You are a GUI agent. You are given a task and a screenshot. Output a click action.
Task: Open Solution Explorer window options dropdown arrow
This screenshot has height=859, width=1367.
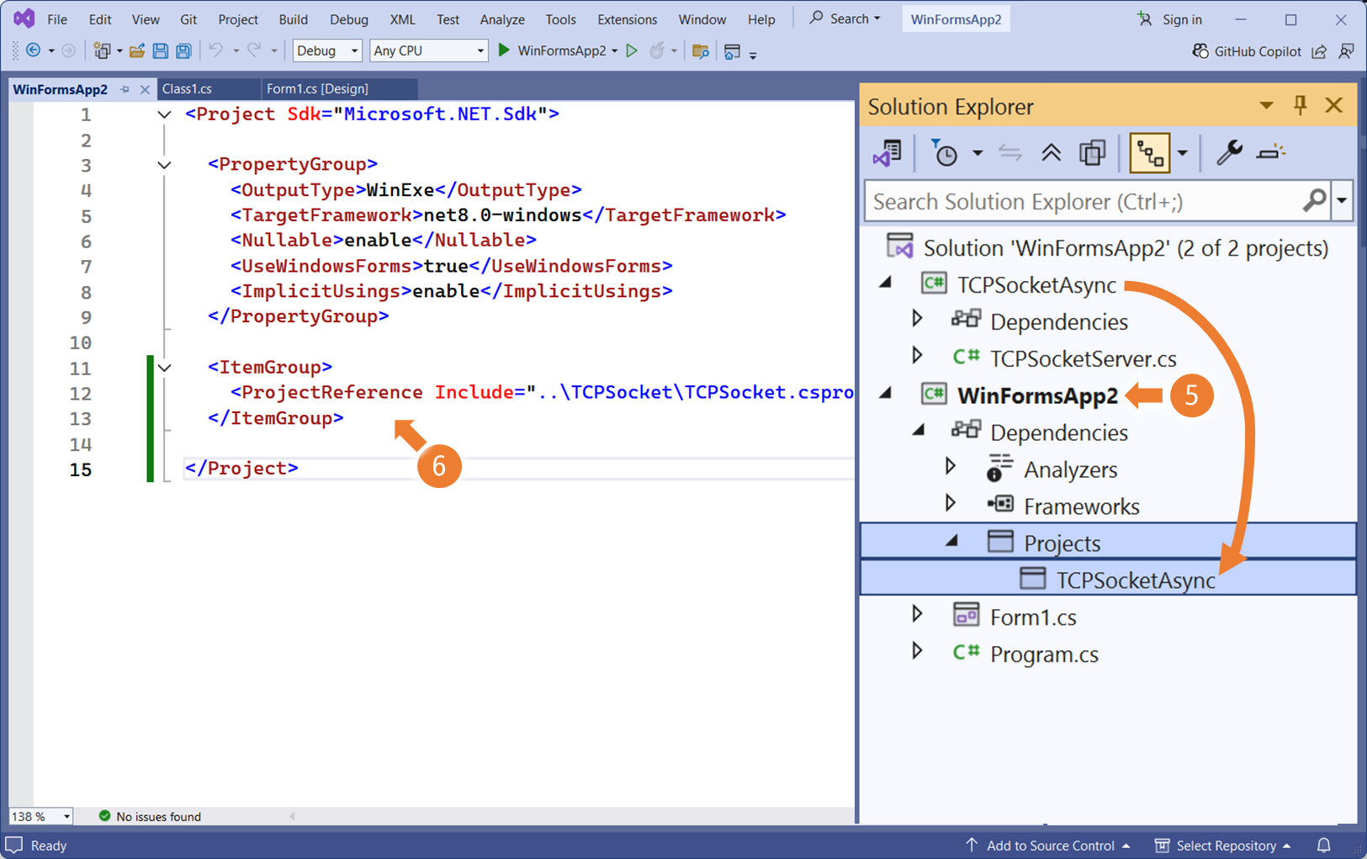tap(1266, 106)
